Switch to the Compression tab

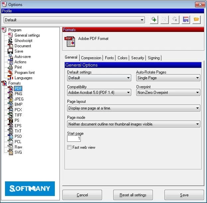point(91,58)
